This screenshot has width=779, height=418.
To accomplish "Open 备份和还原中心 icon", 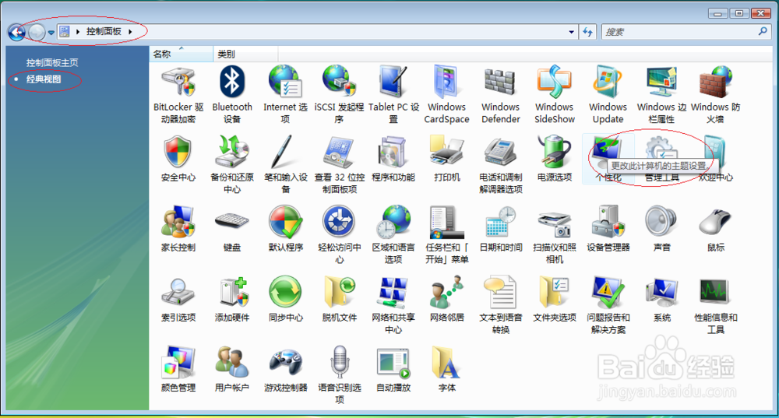I will pyautogui.click(x=232, y=152).
